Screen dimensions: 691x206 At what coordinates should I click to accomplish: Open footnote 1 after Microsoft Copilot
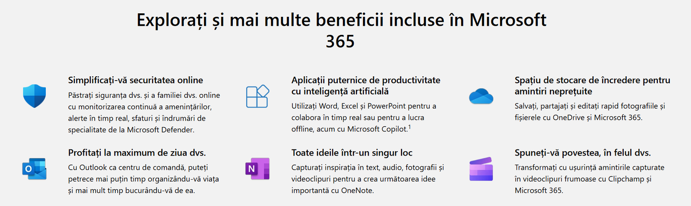coord(409,127)
